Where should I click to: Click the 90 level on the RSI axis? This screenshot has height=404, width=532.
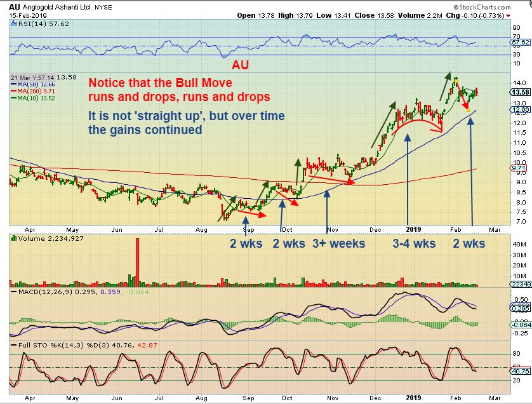tap(516, 28)
